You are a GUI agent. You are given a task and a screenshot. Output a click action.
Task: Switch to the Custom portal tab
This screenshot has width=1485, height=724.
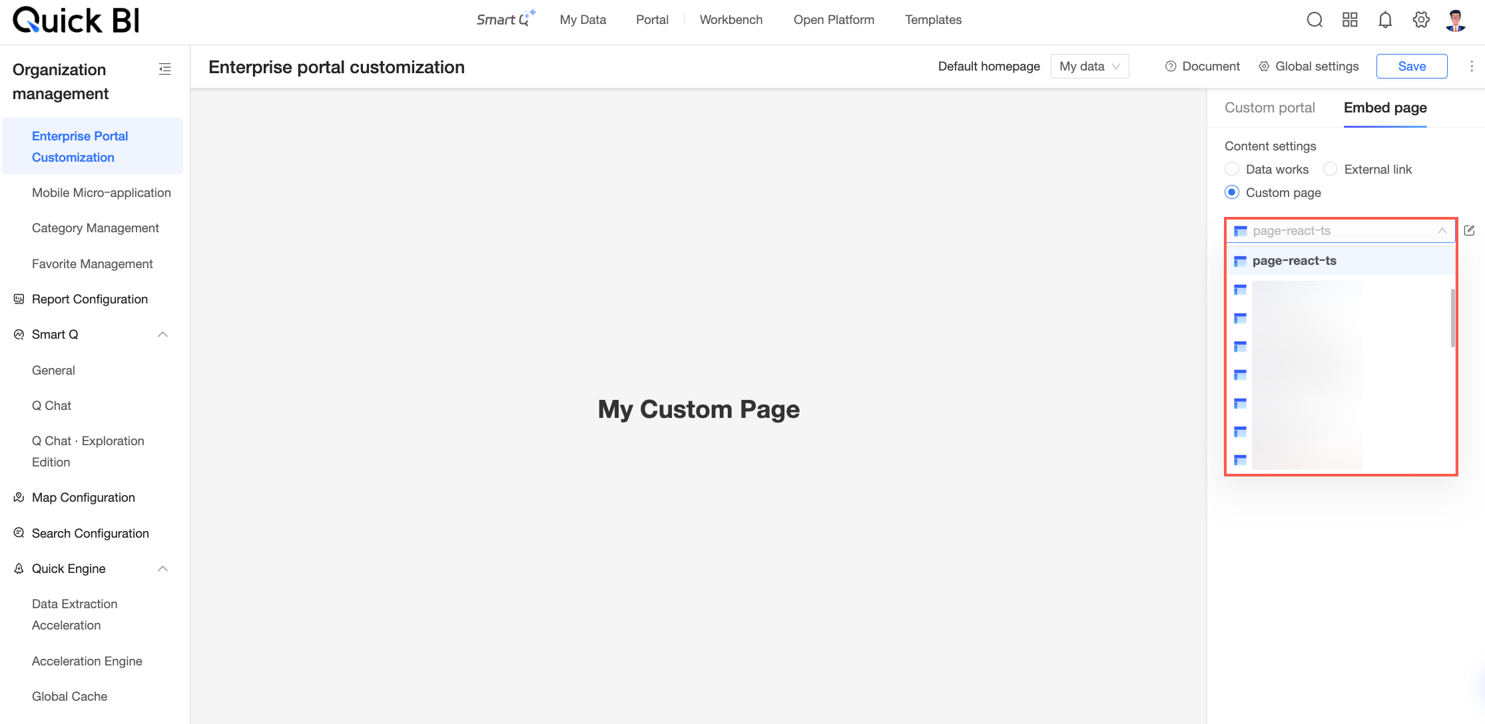[x=1269, y=108]
